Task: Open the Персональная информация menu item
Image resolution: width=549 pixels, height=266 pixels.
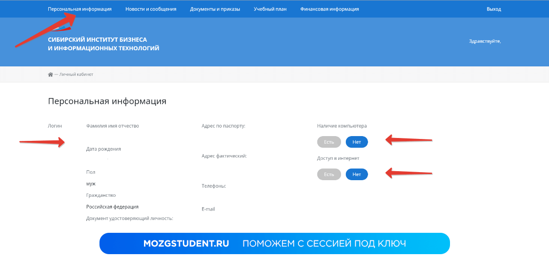Action: click(x=80, y=9)
